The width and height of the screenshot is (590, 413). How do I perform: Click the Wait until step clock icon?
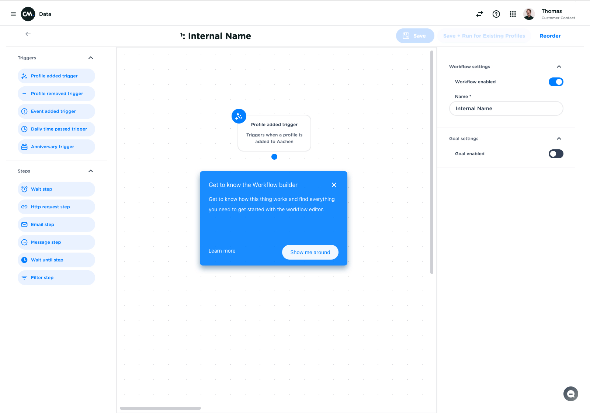(x=24, y=260)
